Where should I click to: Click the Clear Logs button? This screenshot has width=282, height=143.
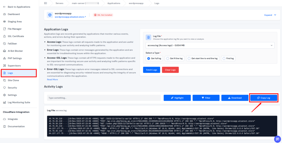[170, 70]
